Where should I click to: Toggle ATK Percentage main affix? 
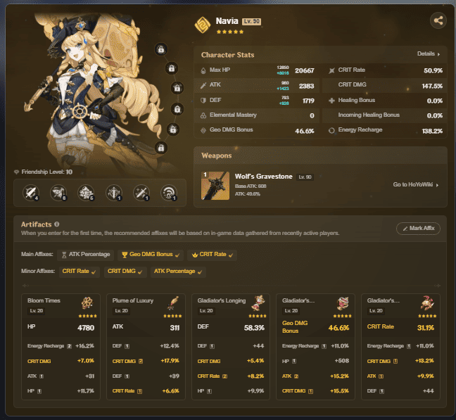86,255
